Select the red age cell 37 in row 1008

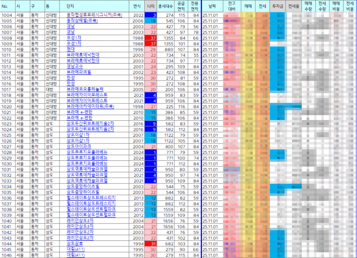(151, 38)
